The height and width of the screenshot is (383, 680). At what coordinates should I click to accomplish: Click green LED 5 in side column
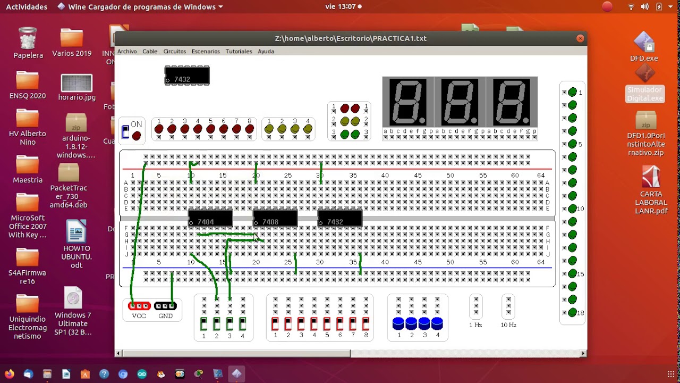572,144
